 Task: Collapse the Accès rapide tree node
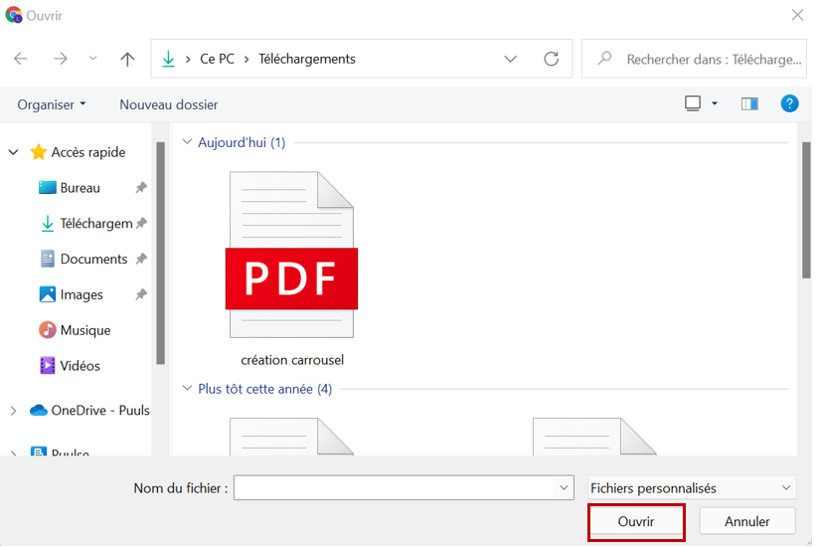14,152
